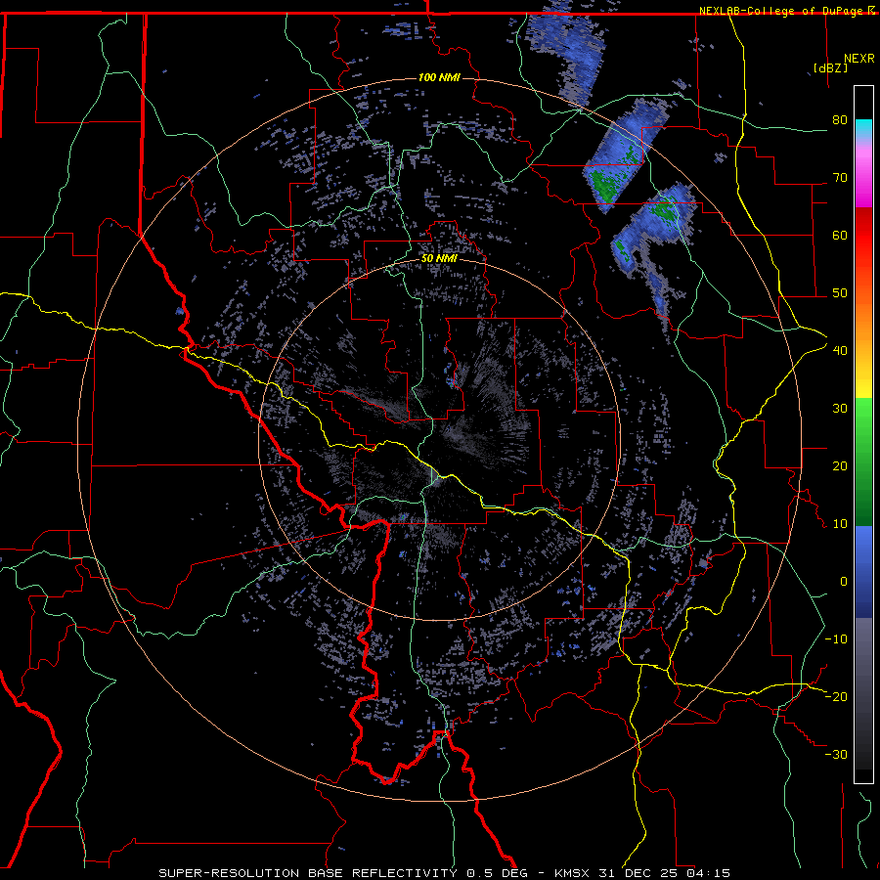Click the SUPER-RESOLUTION BASE REFLECTIVITY caption text
Screen dimensions: 880x880
[x=308, y=873]
